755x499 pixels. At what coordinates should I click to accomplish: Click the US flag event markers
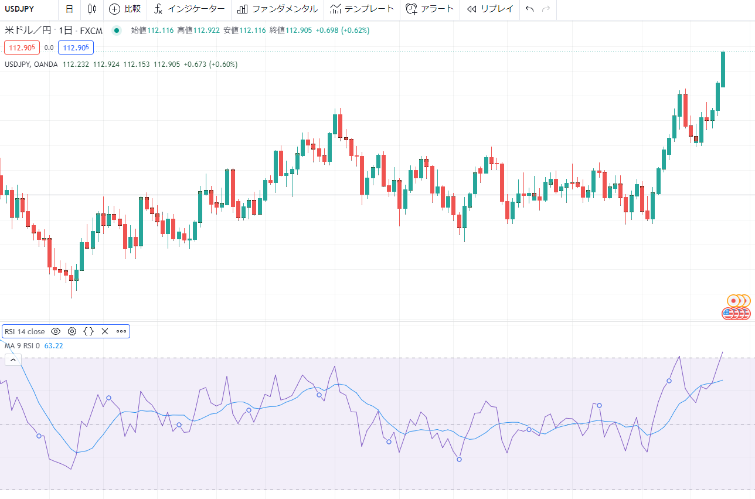click(736, 314)
